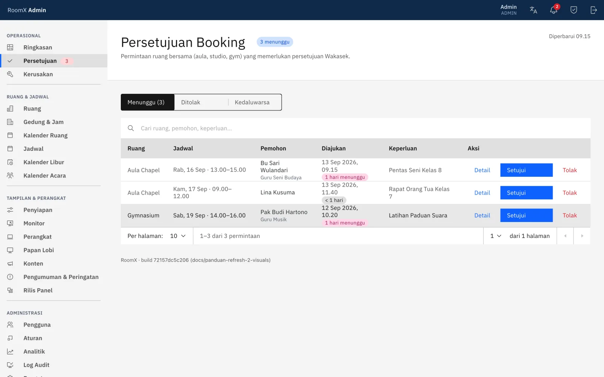This screenshot has width=604, height=377.
Task: Focus the Cari ruang search field
Action: coord(356,128)
